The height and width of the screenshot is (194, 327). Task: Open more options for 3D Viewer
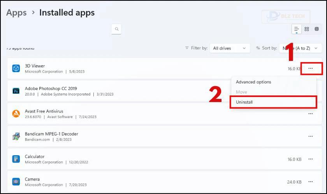coord(311,68)
